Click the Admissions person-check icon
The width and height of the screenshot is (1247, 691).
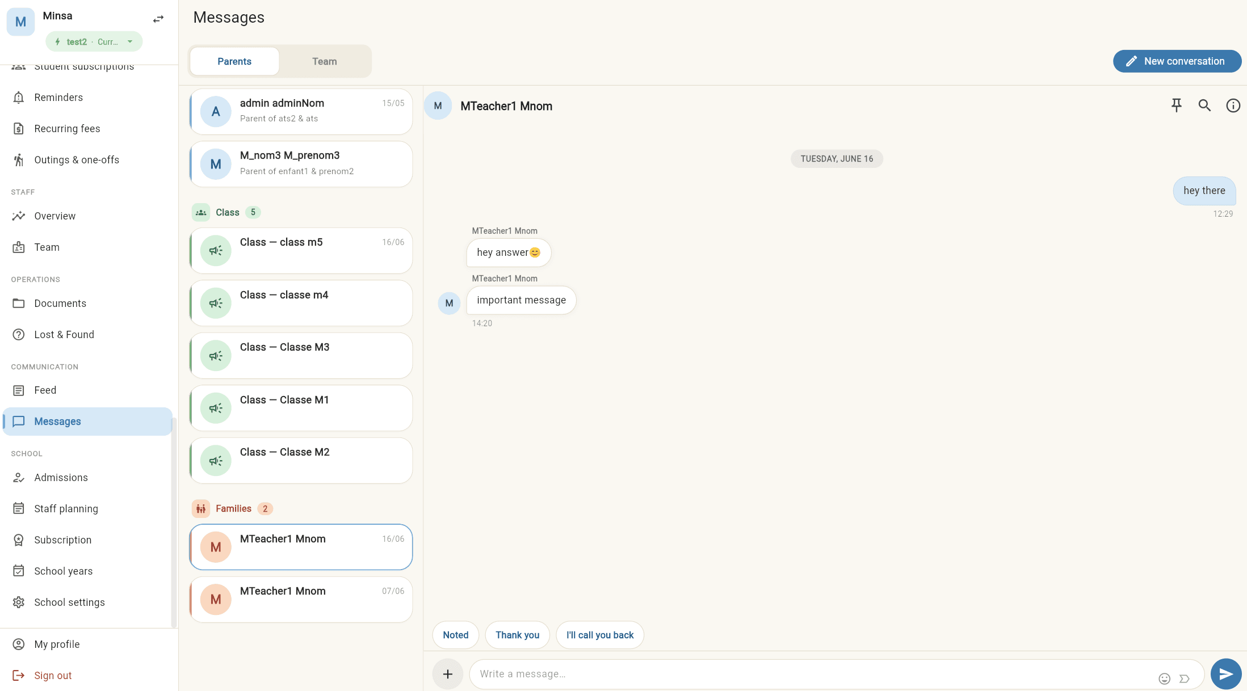point(19,478)
